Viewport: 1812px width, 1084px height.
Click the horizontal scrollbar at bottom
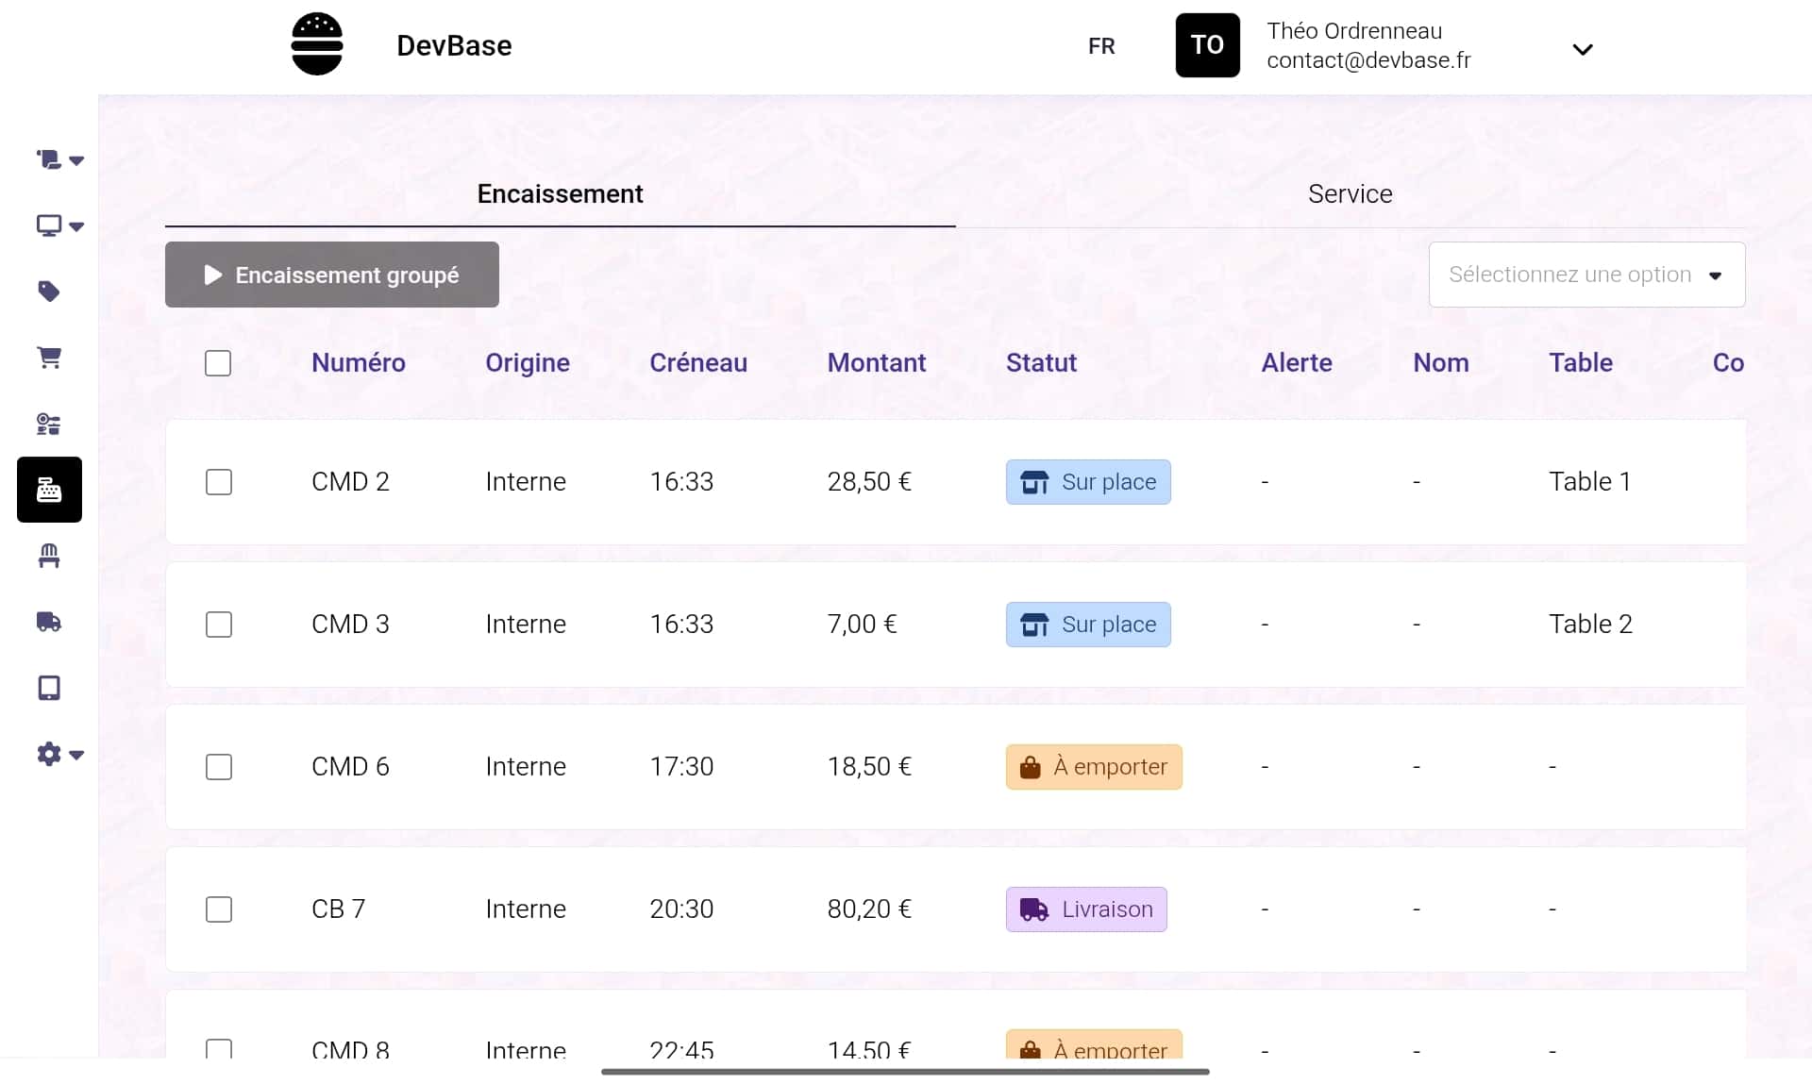(905, 1072)
